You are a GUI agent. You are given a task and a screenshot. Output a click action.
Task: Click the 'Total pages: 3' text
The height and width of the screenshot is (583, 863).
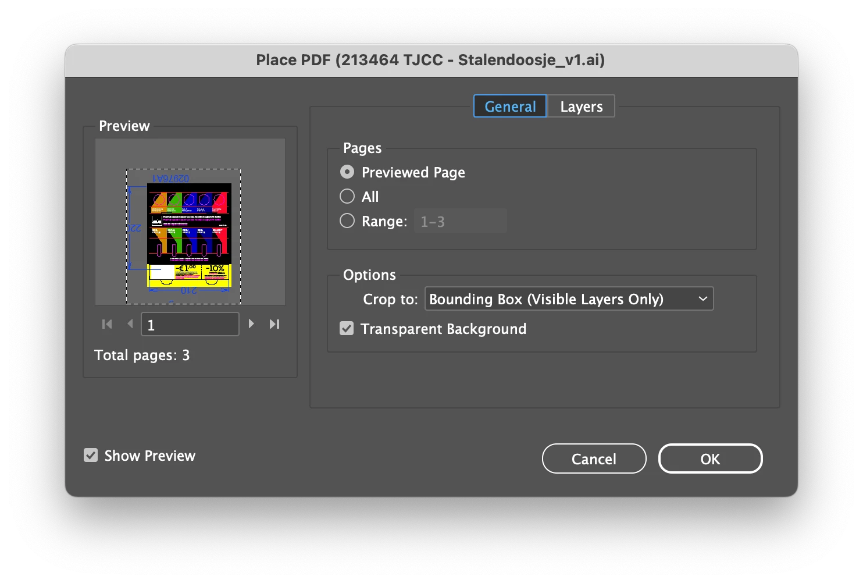142,356
